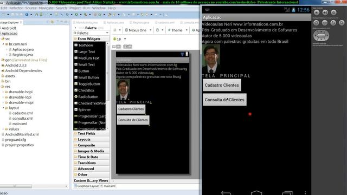Open the Refactor menu
The width and height of the screenshot is (347, 195).
click(x=16, y=8)
